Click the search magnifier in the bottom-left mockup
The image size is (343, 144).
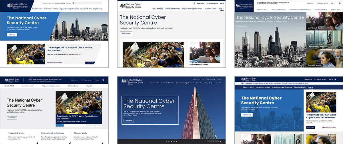[103, 80]
